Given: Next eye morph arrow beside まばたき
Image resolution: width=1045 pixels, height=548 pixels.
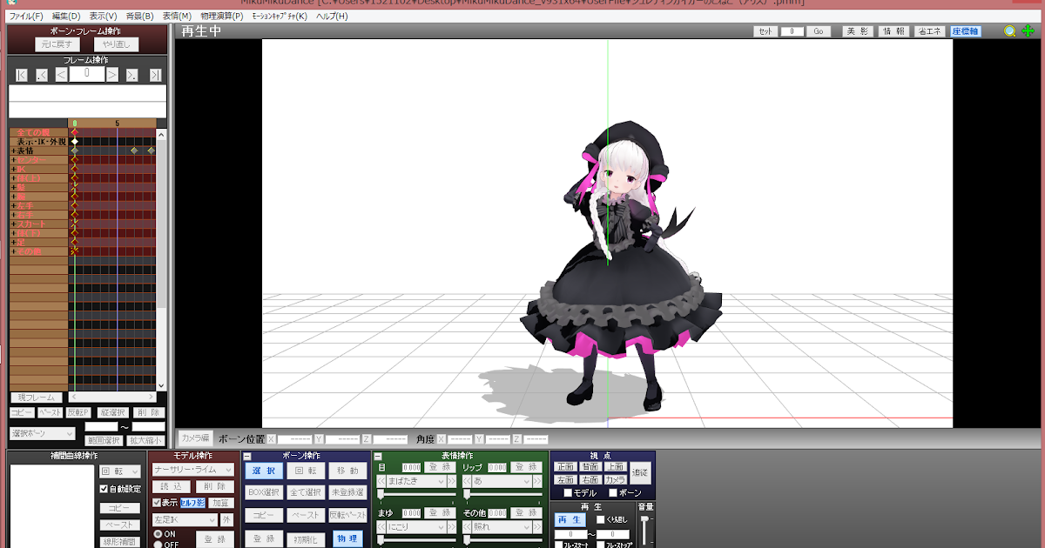Looking at the screenshot, I should pyautogui.click(x=451, y=481).
